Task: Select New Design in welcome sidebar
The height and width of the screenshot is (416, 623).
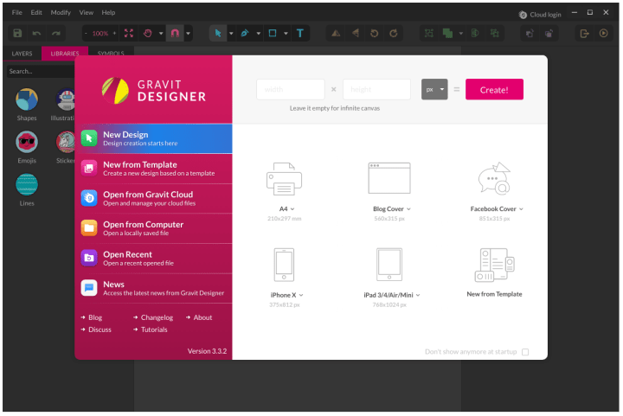Action: tap(153, 138)
